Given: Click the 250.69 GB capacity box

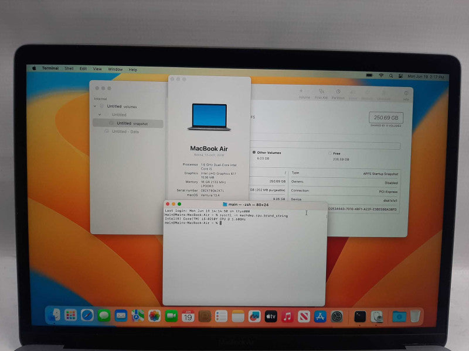Looking at the screenshot, I should pyautogui.click(x=386, y=118).
